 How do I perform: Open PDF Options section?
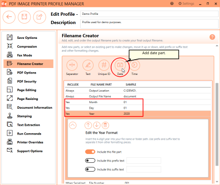pos(29,73)
